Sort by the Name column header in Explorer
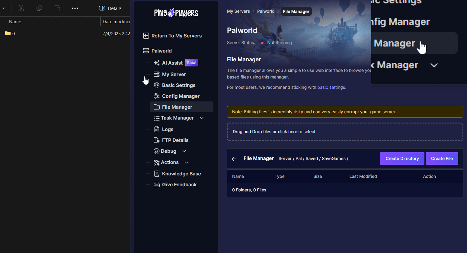The width and height of the screenshot is (467, 253). click(15, 22)
